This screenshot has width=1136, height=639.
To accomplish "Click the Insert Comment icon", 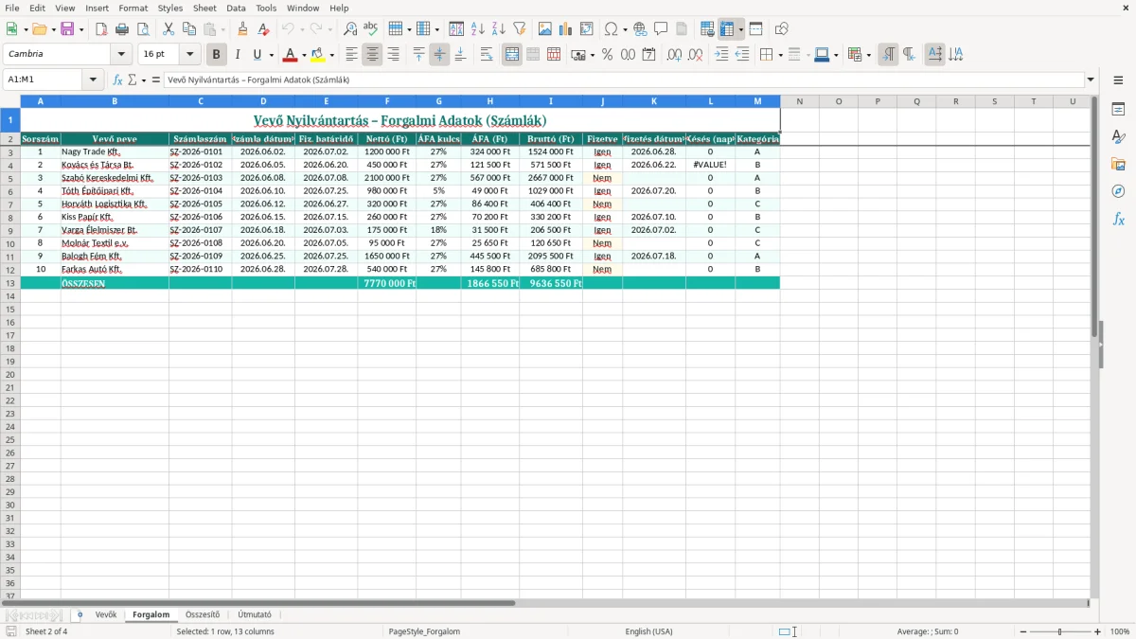I will click(661, 29).
